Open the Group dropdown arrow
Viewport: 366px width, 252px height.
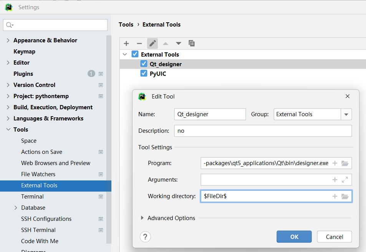(x=346, y=114)
